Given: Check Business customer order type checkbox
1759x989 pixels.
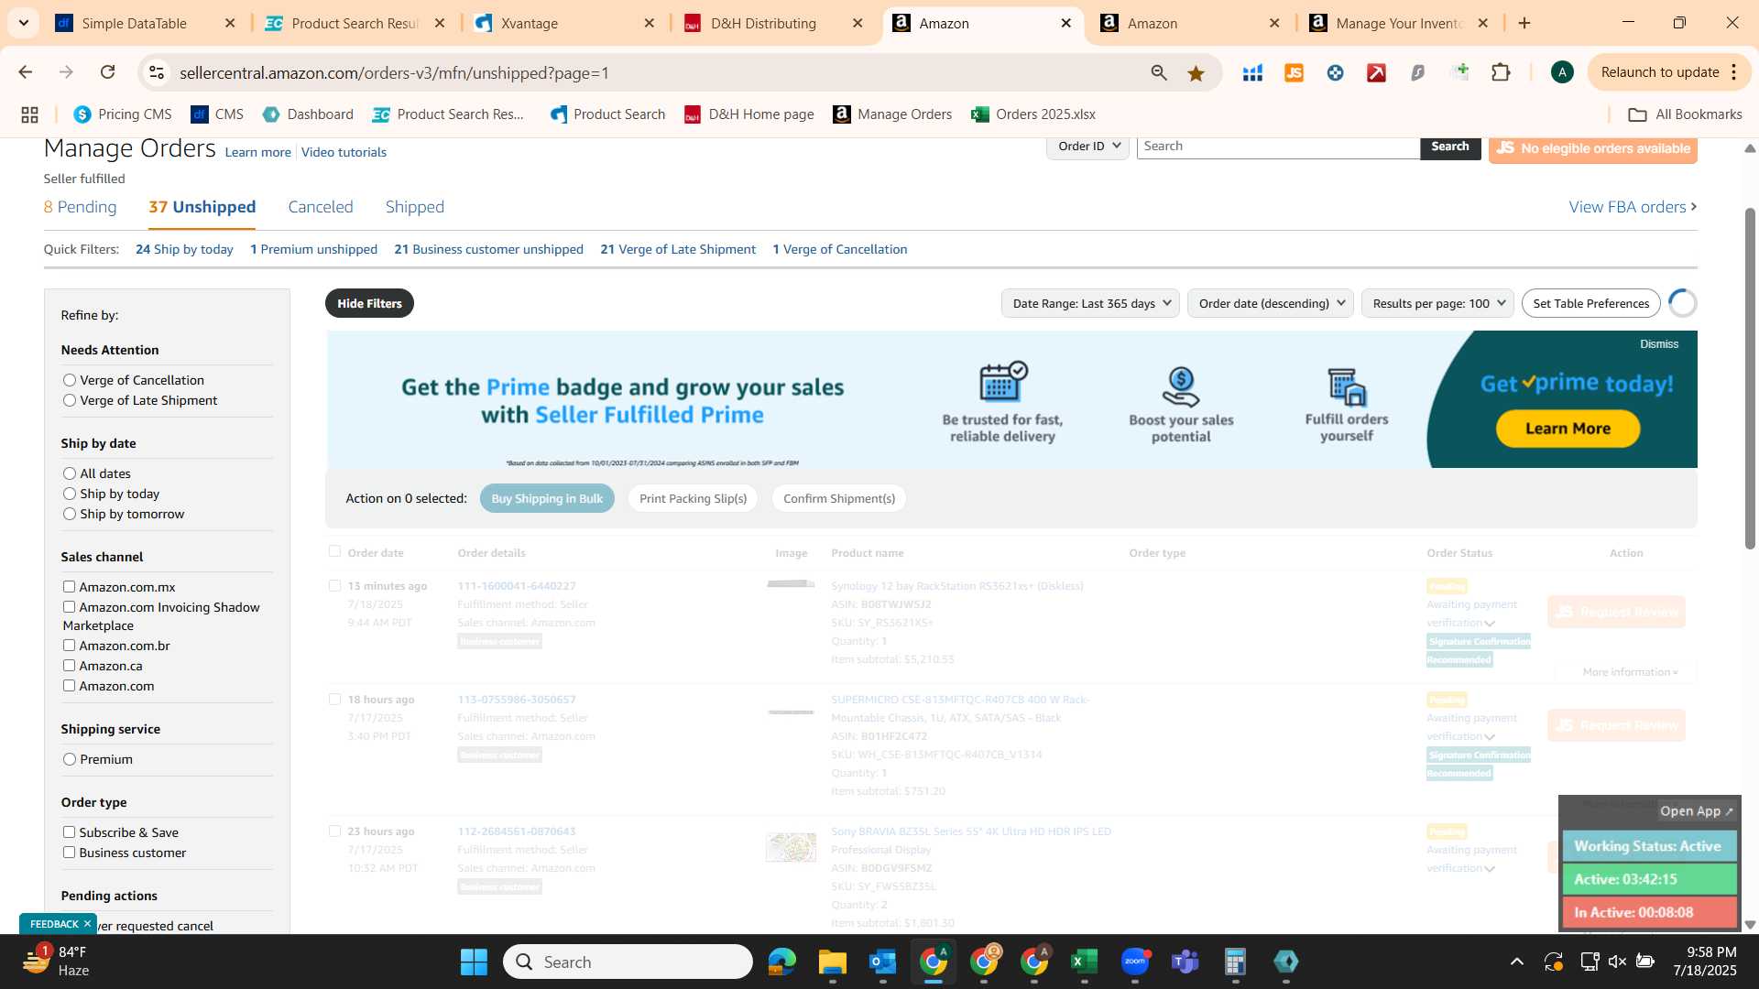Looking at the screenshot, I should 69,852.
